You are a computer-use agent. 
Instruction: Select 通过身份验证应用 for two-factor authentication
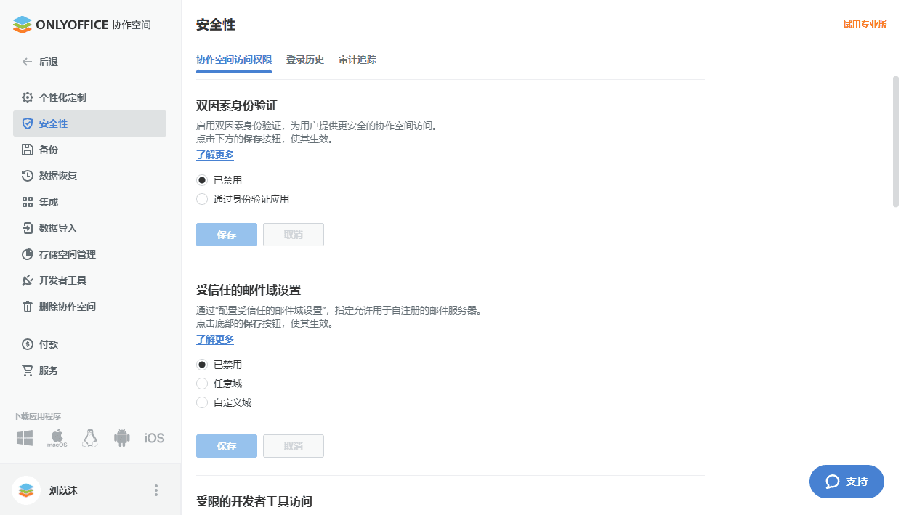click(202, 198)
